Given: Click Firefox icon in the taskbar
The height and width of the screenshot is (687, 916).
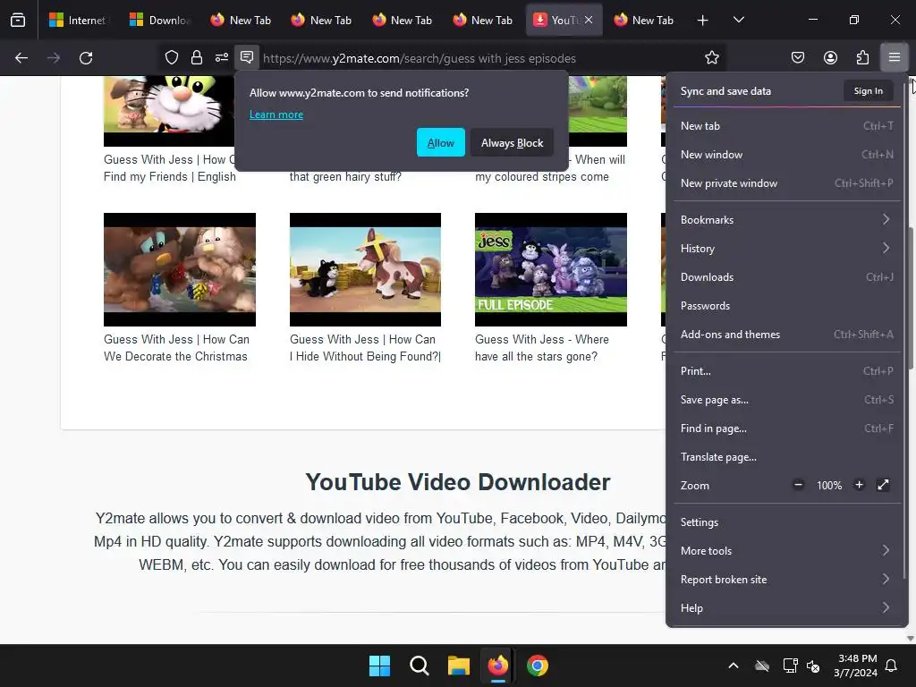Looking at the screenshot, I should tap(497, 666).
